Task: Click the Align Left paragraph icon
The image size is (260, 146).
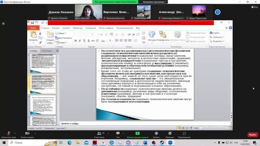Action: (x=117, y=41)
